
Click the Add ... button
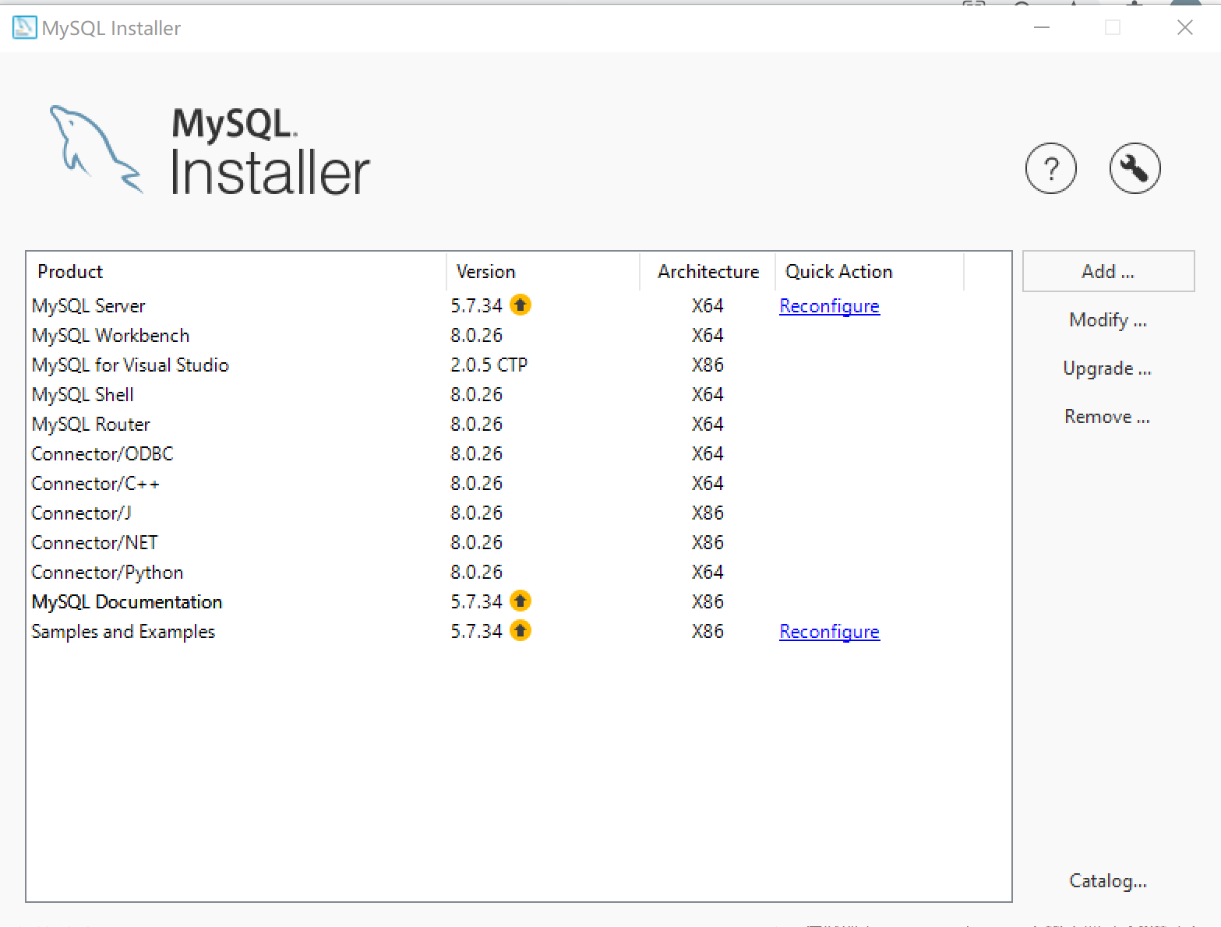click(x=1108, y=271)
